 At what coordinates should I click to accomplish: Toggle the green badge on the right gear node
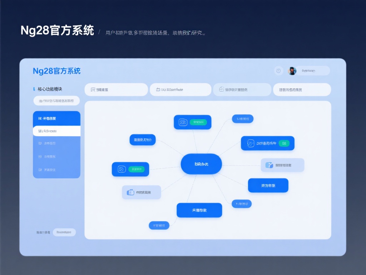click(x=284, y=143)
